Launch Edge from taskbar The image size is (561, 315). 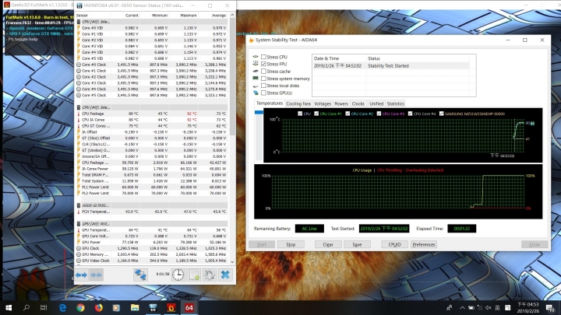62,307
